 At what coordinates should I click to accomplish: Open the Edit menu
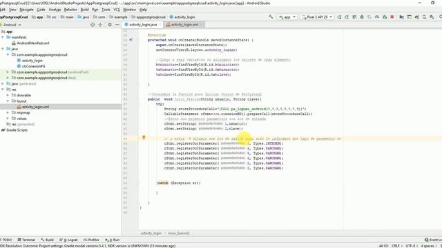pyautogui.click(x=3, y=10)
